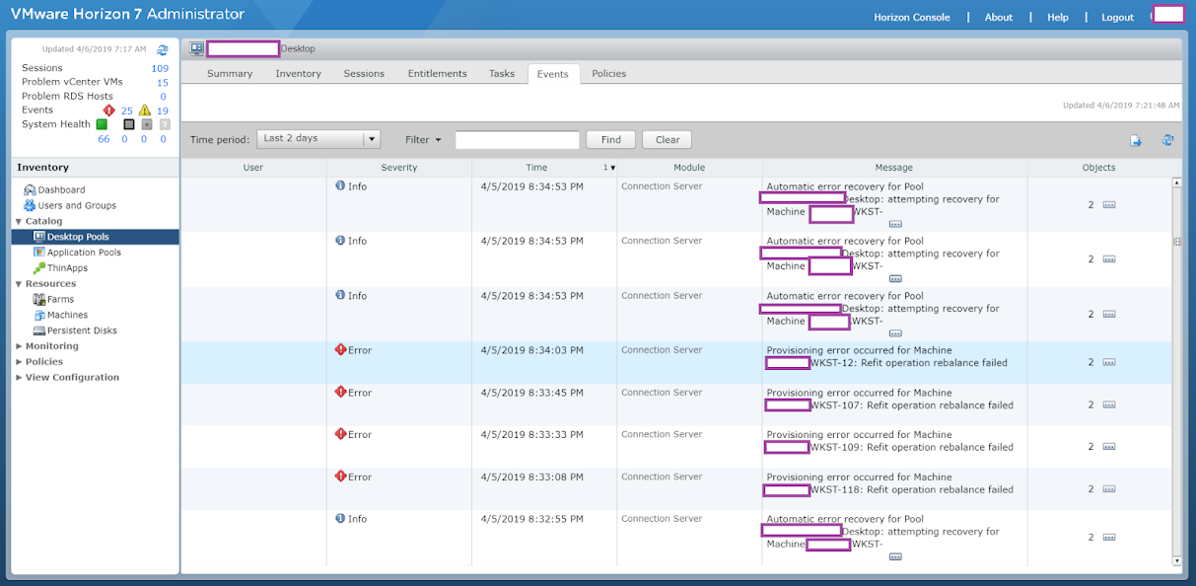The width and height of the screenshot is (1196, 586).
Task: Export events using the export icon
Action: pyautogui.click(x=1136, y=141)
